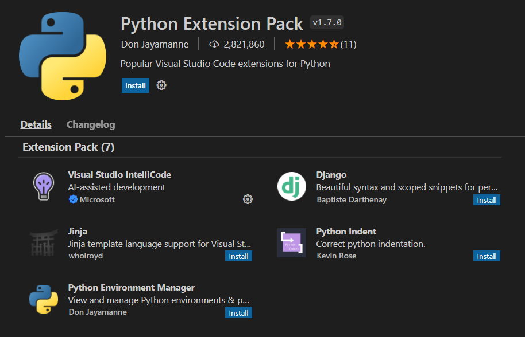Click the five-star rating icons
The image size is (525, 337).
pos(312,44)
